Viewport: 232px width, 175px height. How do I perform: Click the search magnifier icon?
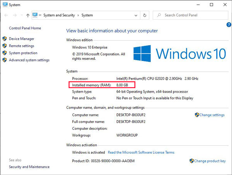(159, 15)
